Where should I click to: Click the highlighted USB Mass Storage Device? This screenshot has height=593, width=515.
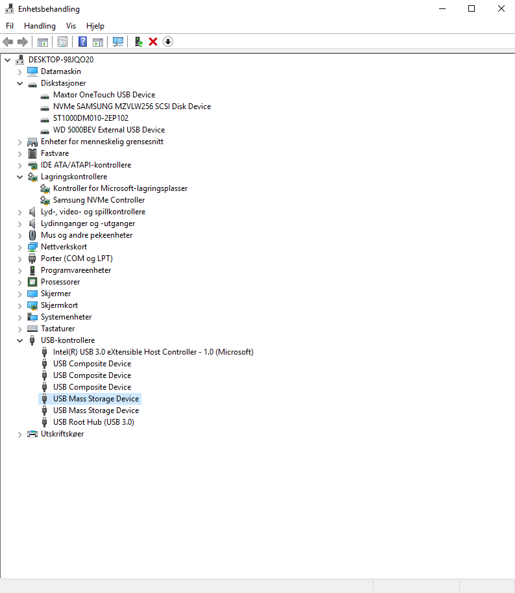[x=96, y=399]
